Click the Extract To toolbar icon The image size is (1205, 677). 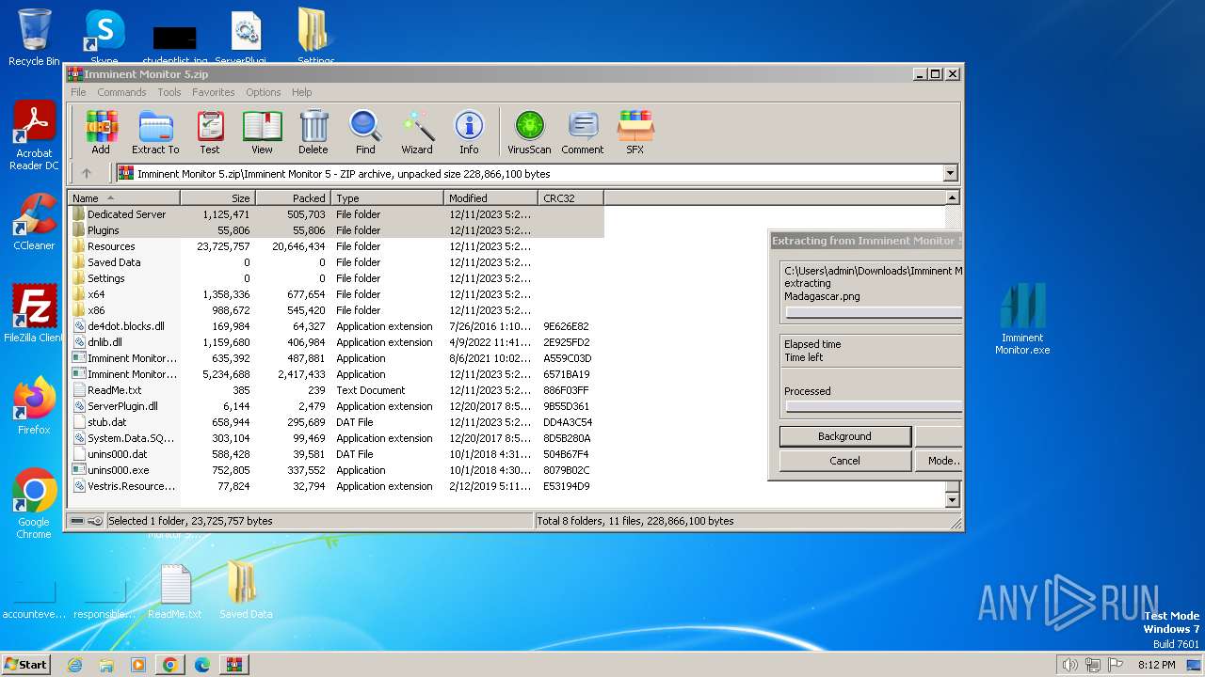click(x=155, y=132)
